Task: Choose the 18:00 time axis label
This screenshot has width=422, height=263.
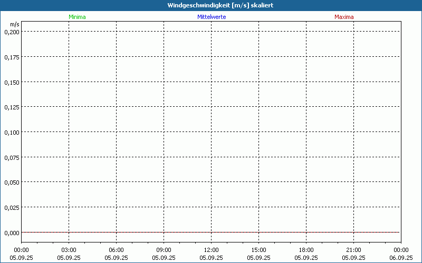Action: pyautogui.click(x=306, y=250)
